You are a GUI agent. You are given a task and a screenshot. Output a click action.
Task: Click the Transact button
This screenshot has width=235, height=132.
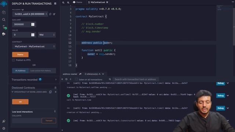49,121
